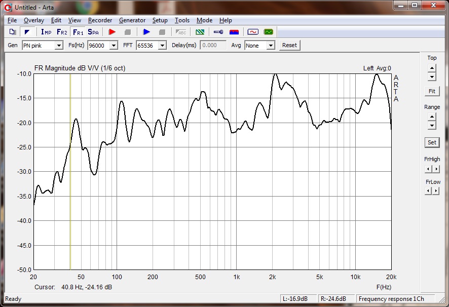The height and width of the screenshot is (307, 449).
Task: Click the Fit button
Action: pos(432,91)
